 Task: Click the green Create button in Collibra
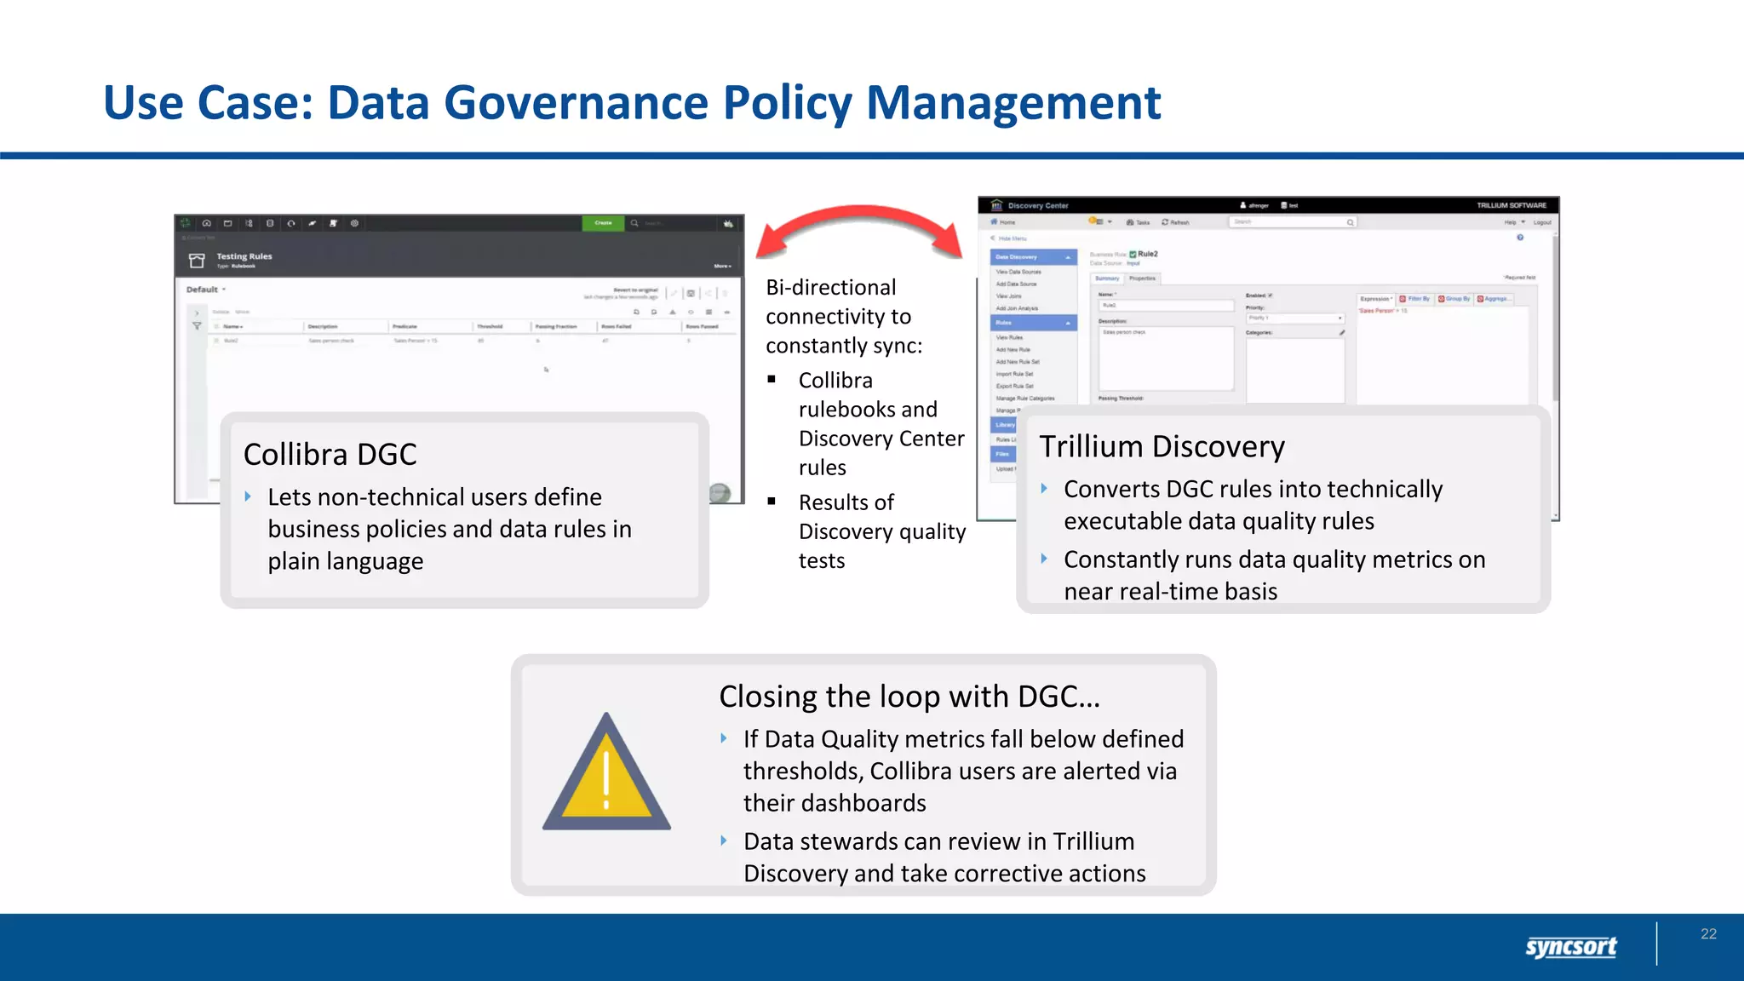pos(603,223)
